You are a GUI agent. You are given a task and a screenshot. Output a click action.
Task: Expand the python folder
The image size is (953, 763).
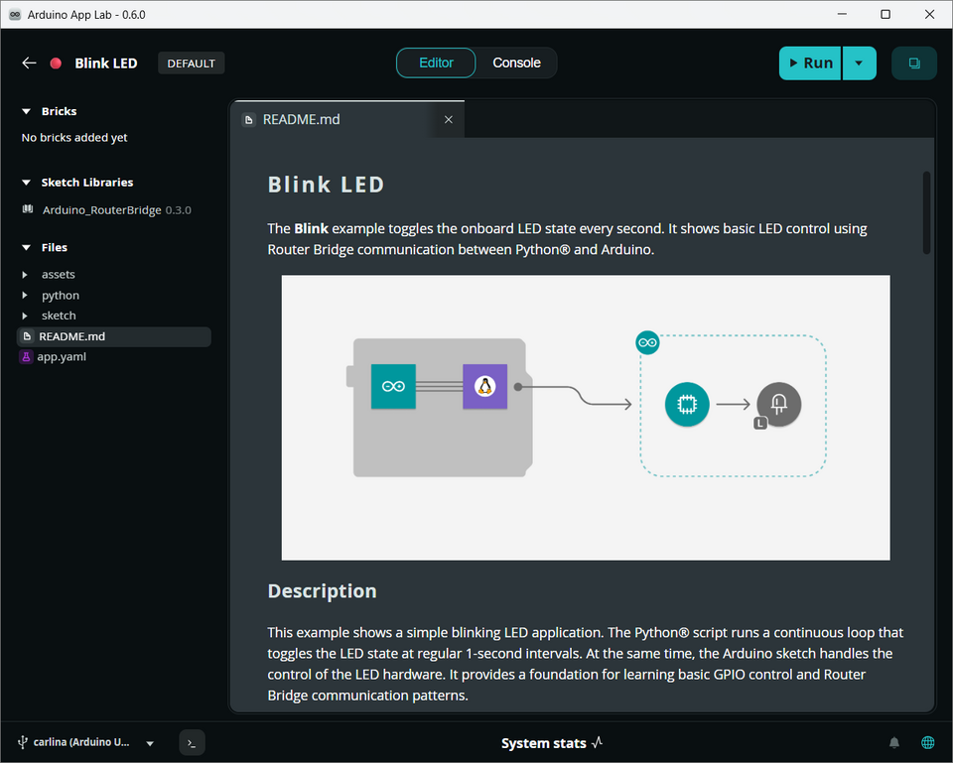26,296
